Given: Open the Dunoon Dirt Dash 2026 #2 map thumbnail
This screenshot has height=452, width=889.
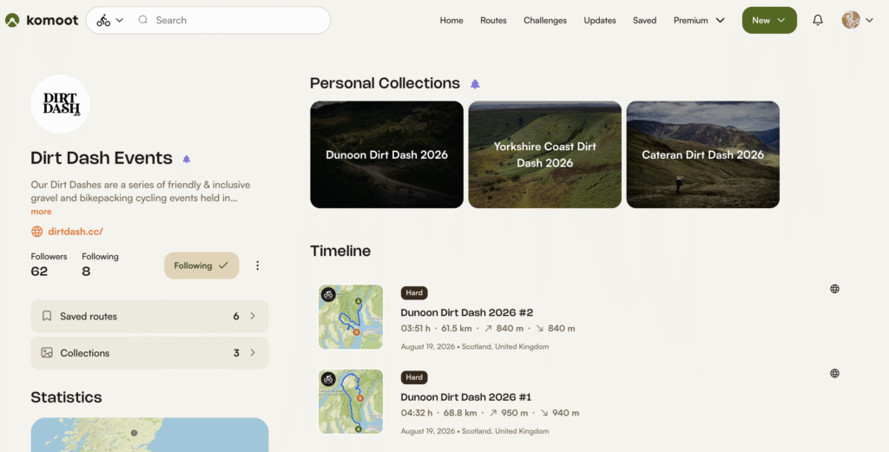Looking at the screenshot, I should click(x=351, y=317).
